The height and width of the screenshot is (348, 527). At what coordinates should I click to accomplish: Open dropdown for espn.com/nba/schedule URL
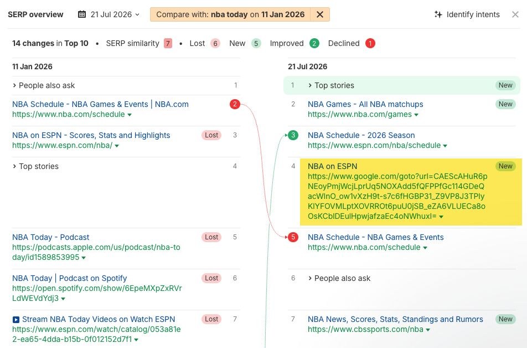pos(445,146)
